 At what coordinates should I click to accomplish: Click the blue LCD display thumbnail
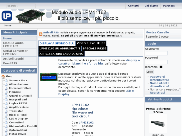49,77
